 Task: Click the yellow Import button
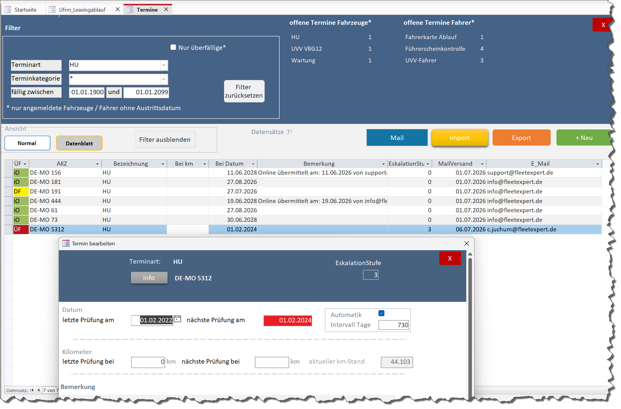(460, 138)
